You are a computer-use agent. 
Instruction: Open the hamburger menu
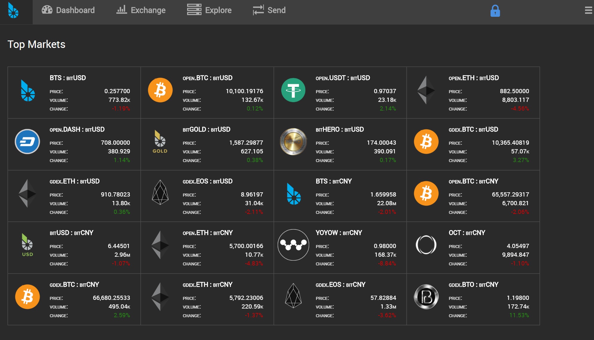point(589,10)
